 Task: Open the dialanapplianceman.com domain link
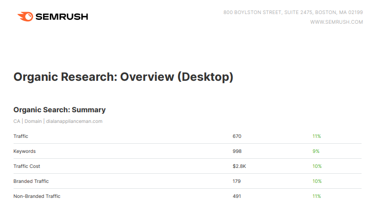pyautogui.click(x=74, y=121)
